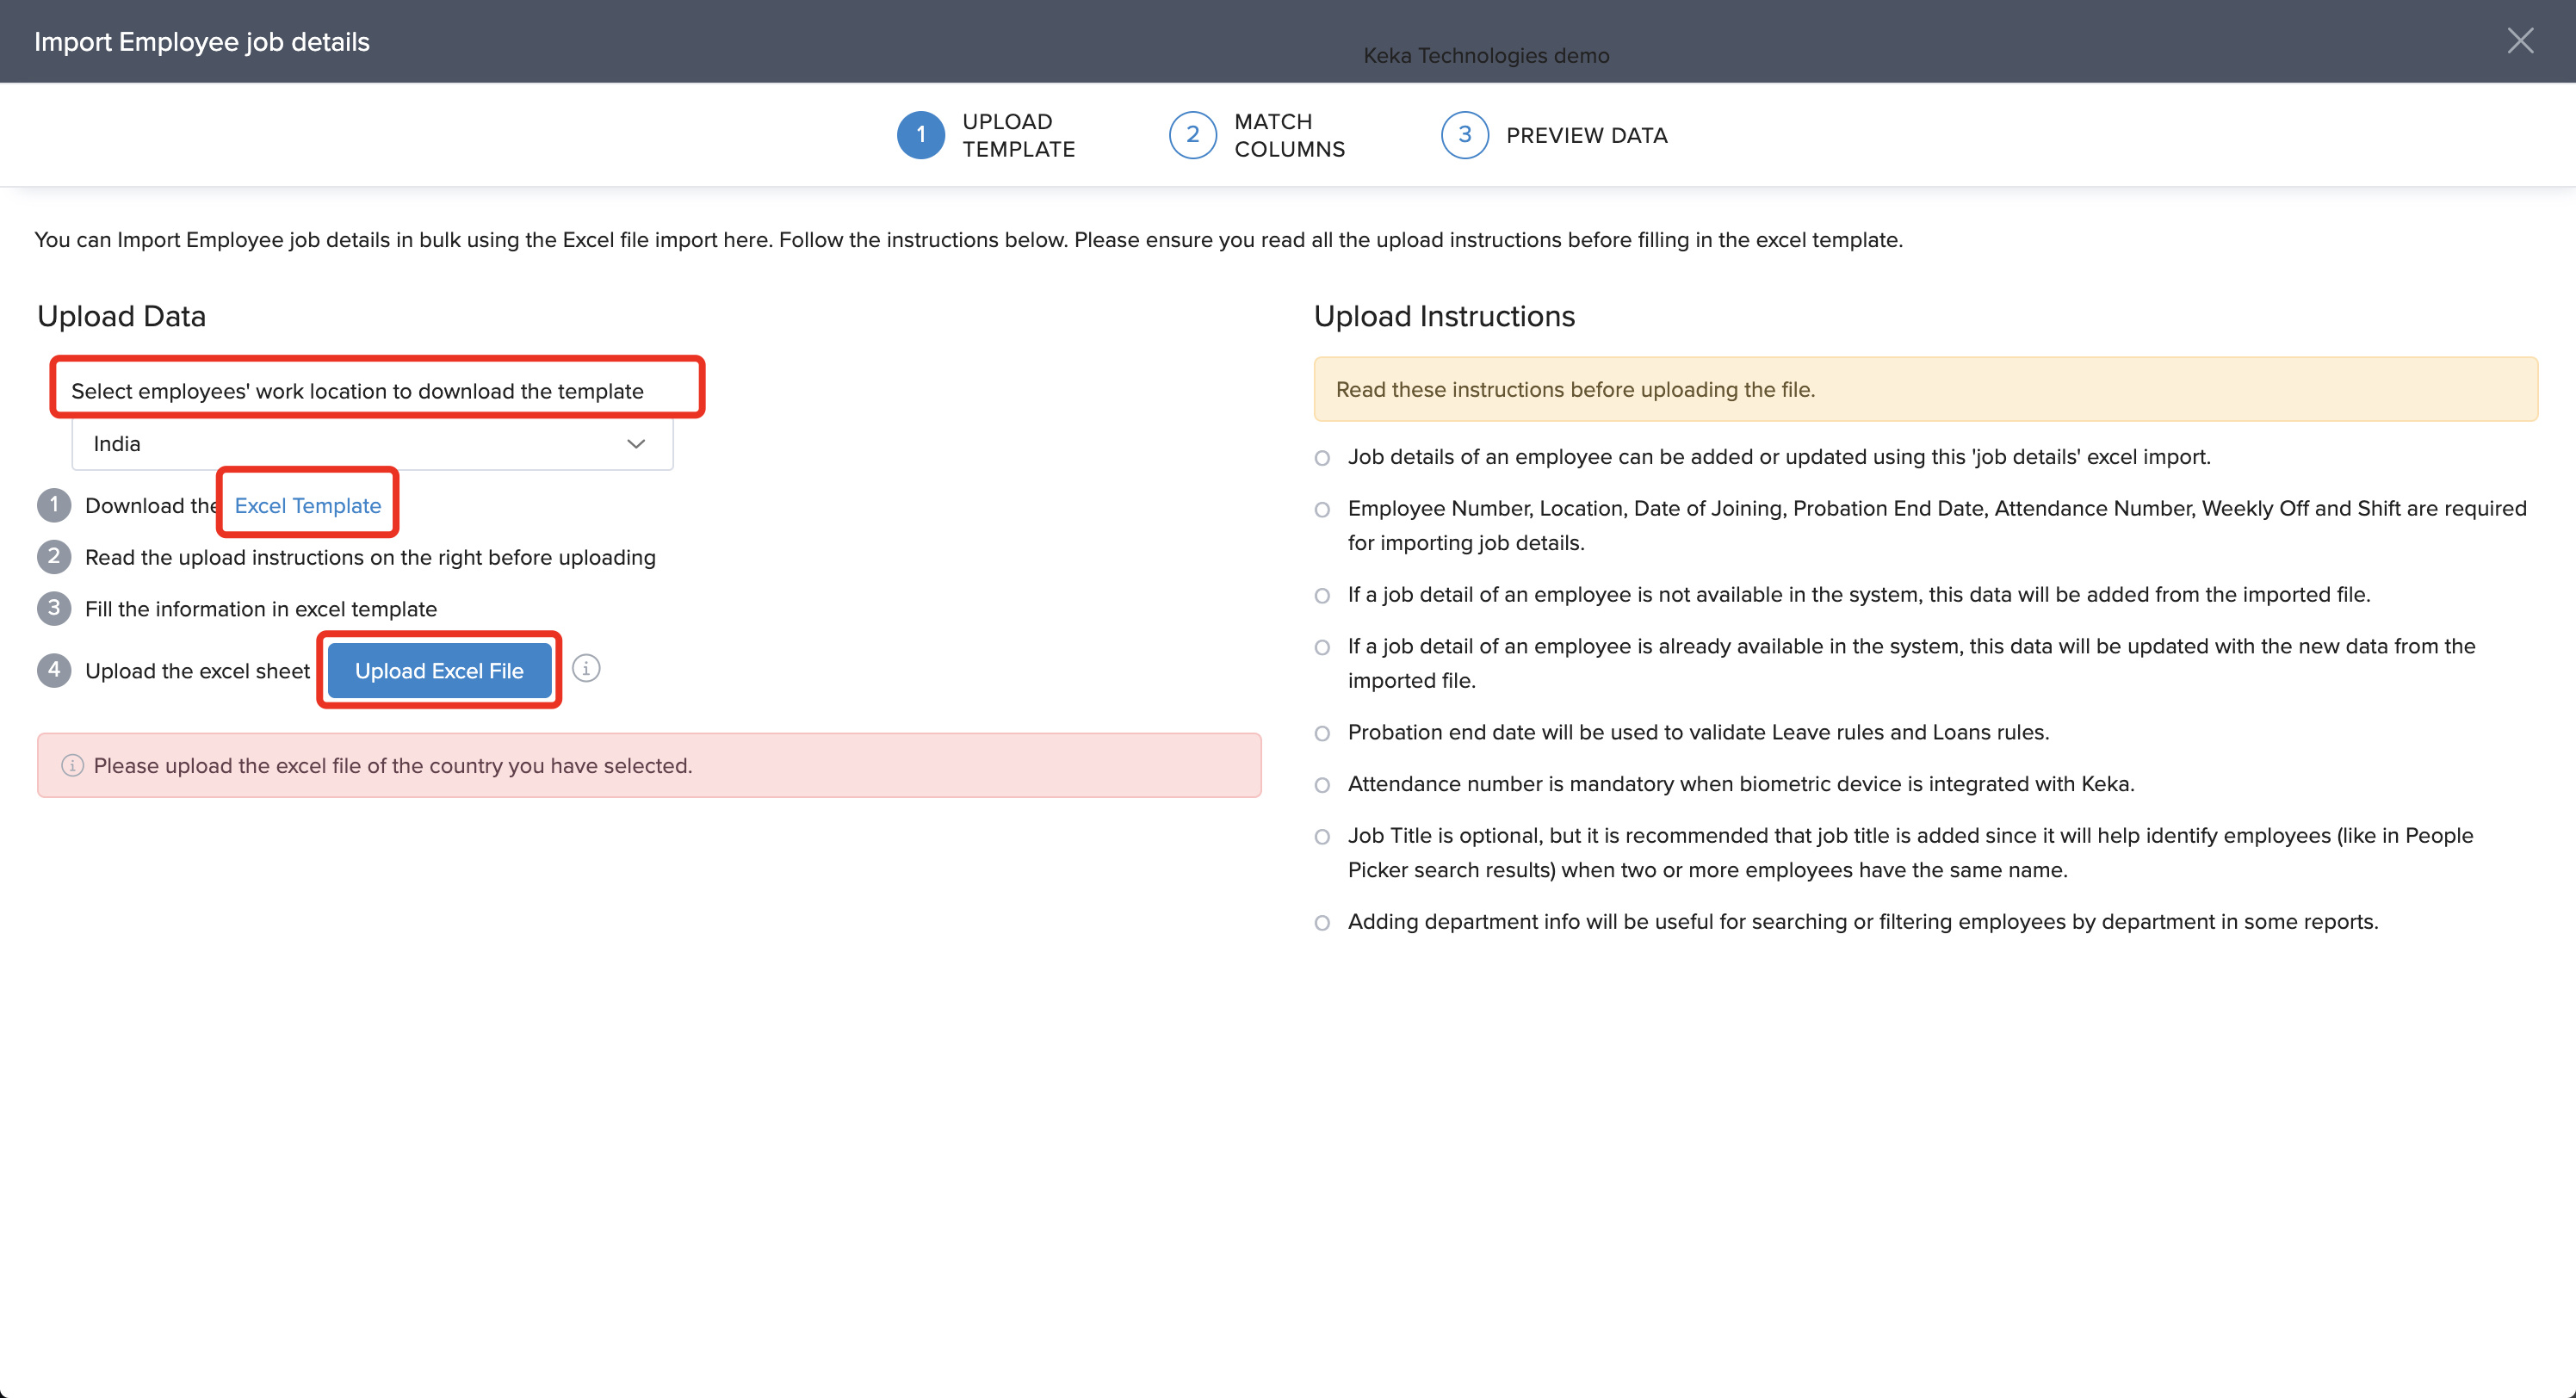Click numbered badge 1 beside Download the template
The image size is (2576, 1398).
click(x=54, y=505)
